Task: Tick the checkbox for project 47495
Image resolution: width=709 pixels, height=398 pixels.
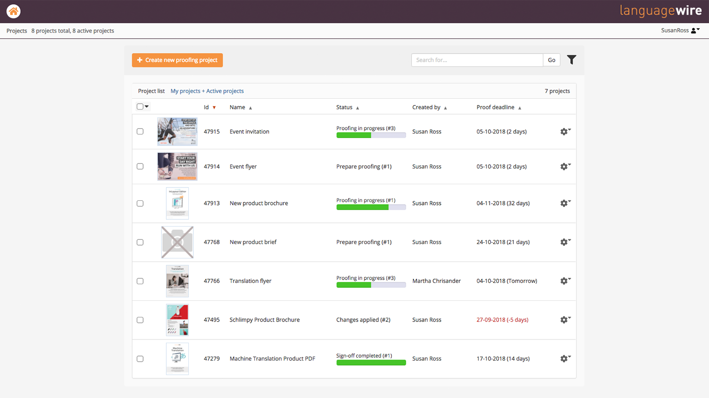Action: [140, 320]
